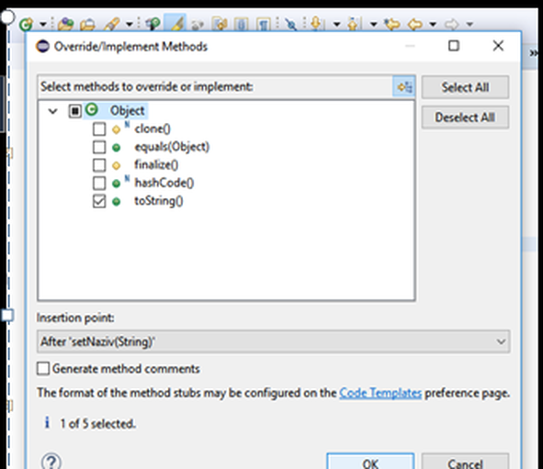This screenshot has width=543, height=469.
Task: Uncheck the toString() method checkbox
Action: pos(99,201)
